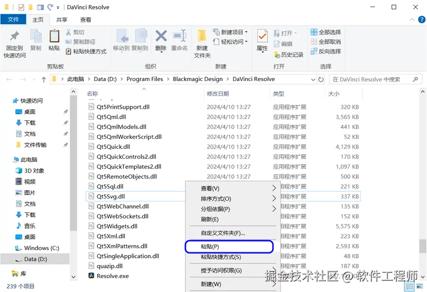This screenshot has width=427, height=292.
Task: Switch to large icons view in status bar
Action: coord(420,286)
